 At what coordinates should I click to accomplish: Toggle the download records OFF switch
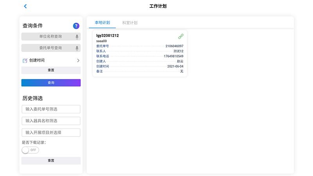31,150
